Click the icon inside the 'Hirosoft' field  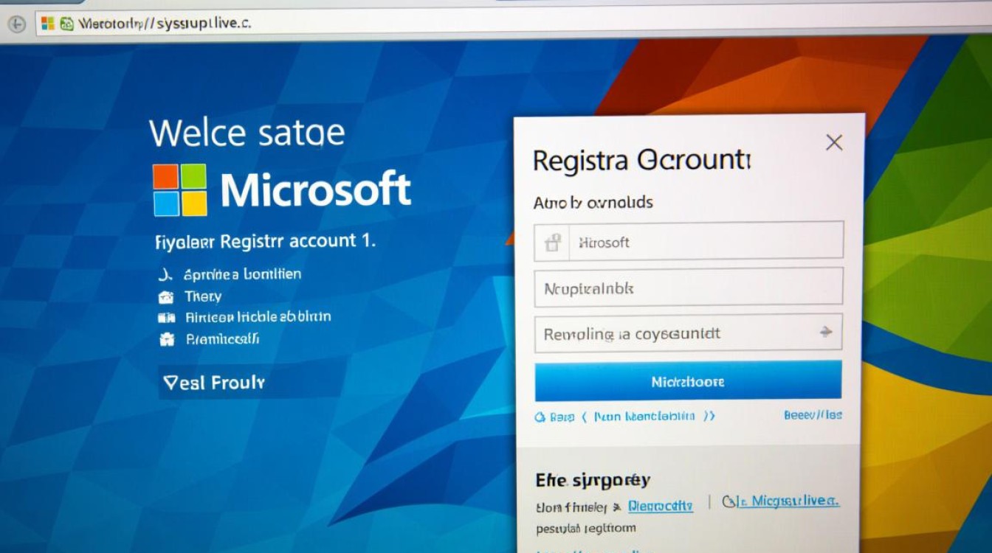click(x=552, y=242)
